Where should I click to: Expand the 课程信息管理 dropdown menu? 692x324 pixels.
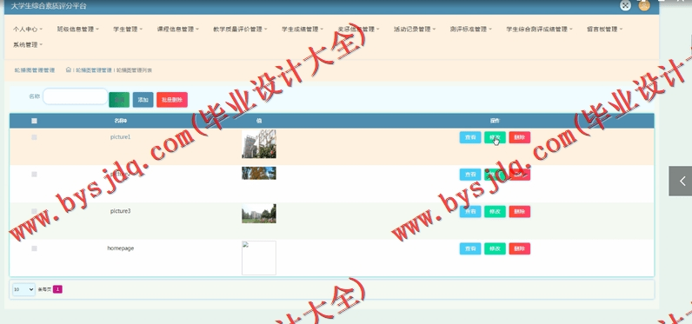pyautogui.click(x=178, y=29)
